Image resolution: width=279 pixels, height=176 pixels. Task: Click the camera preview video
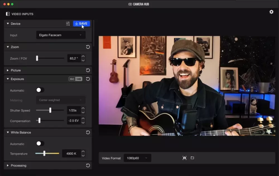(187, 86)
